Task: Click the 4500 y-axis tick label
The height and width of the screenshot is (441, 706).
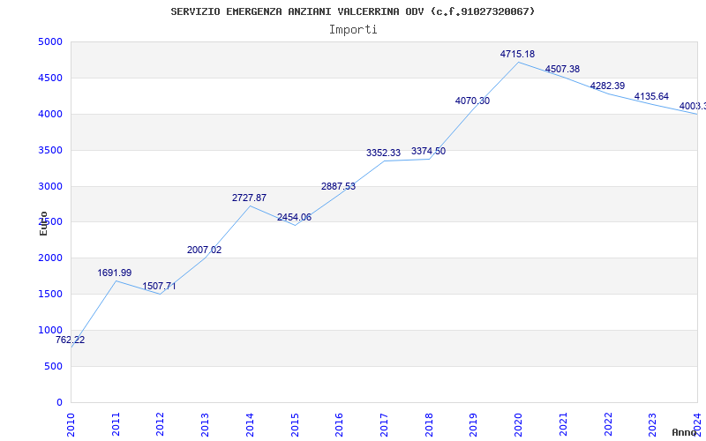Action: coord(50,78)
